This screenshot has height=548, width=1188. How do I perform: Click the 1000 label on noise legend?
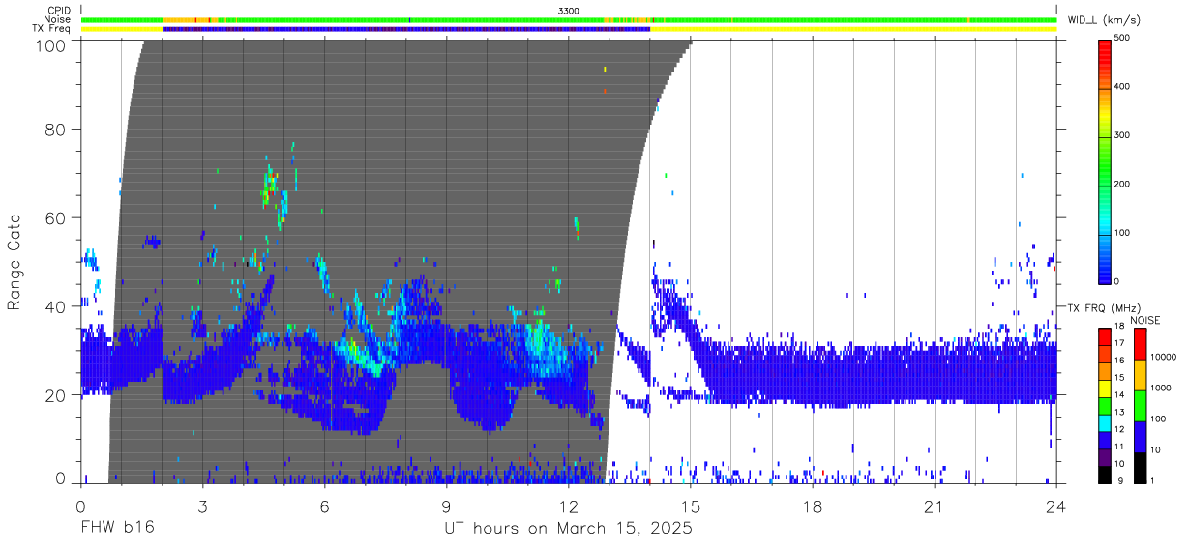[x=1160, y=388]
